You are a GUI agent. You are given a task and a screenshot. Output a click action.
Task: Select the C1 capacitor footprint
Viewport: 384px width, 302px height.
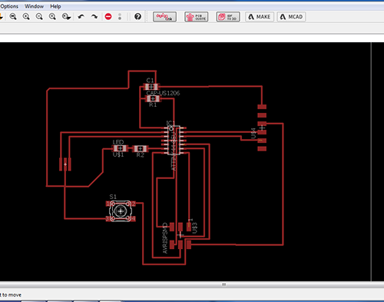click(x=151, y=87)
